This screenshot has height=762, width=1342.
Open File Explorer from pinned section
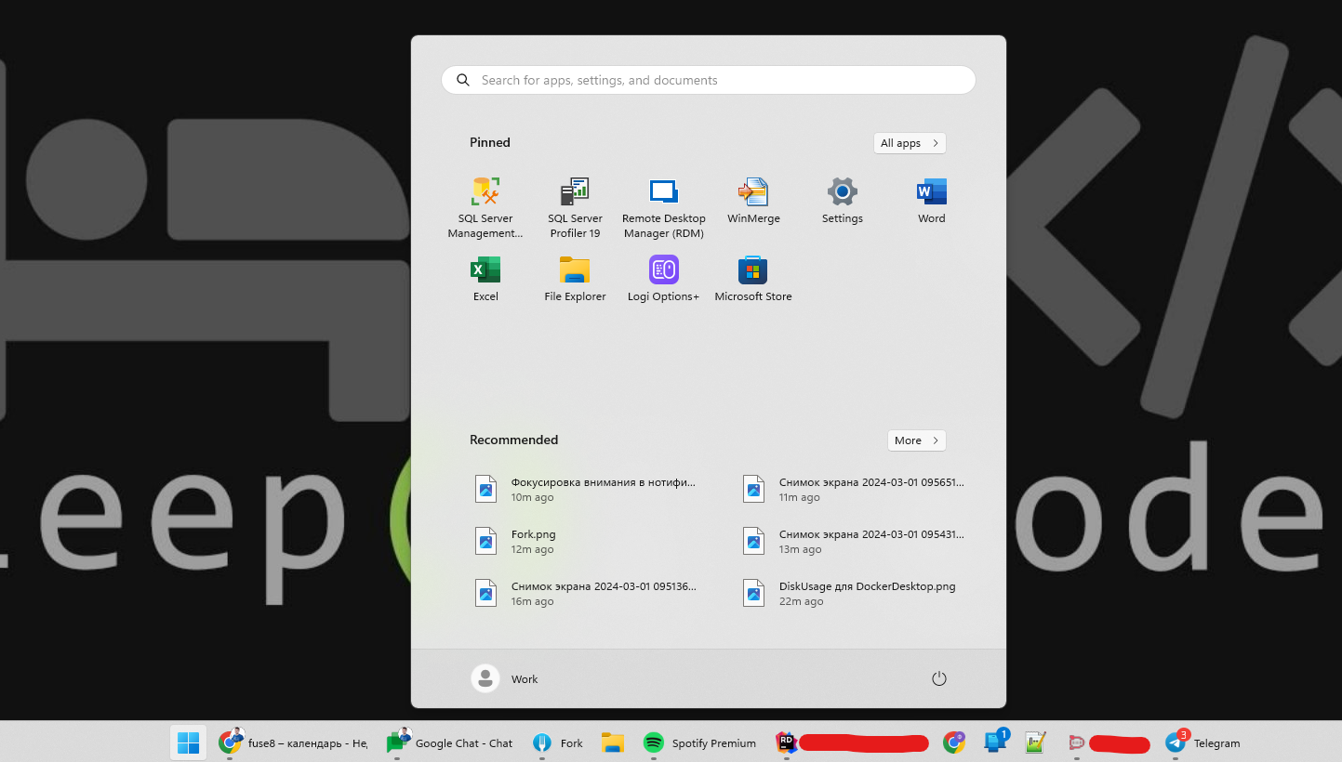575,278
